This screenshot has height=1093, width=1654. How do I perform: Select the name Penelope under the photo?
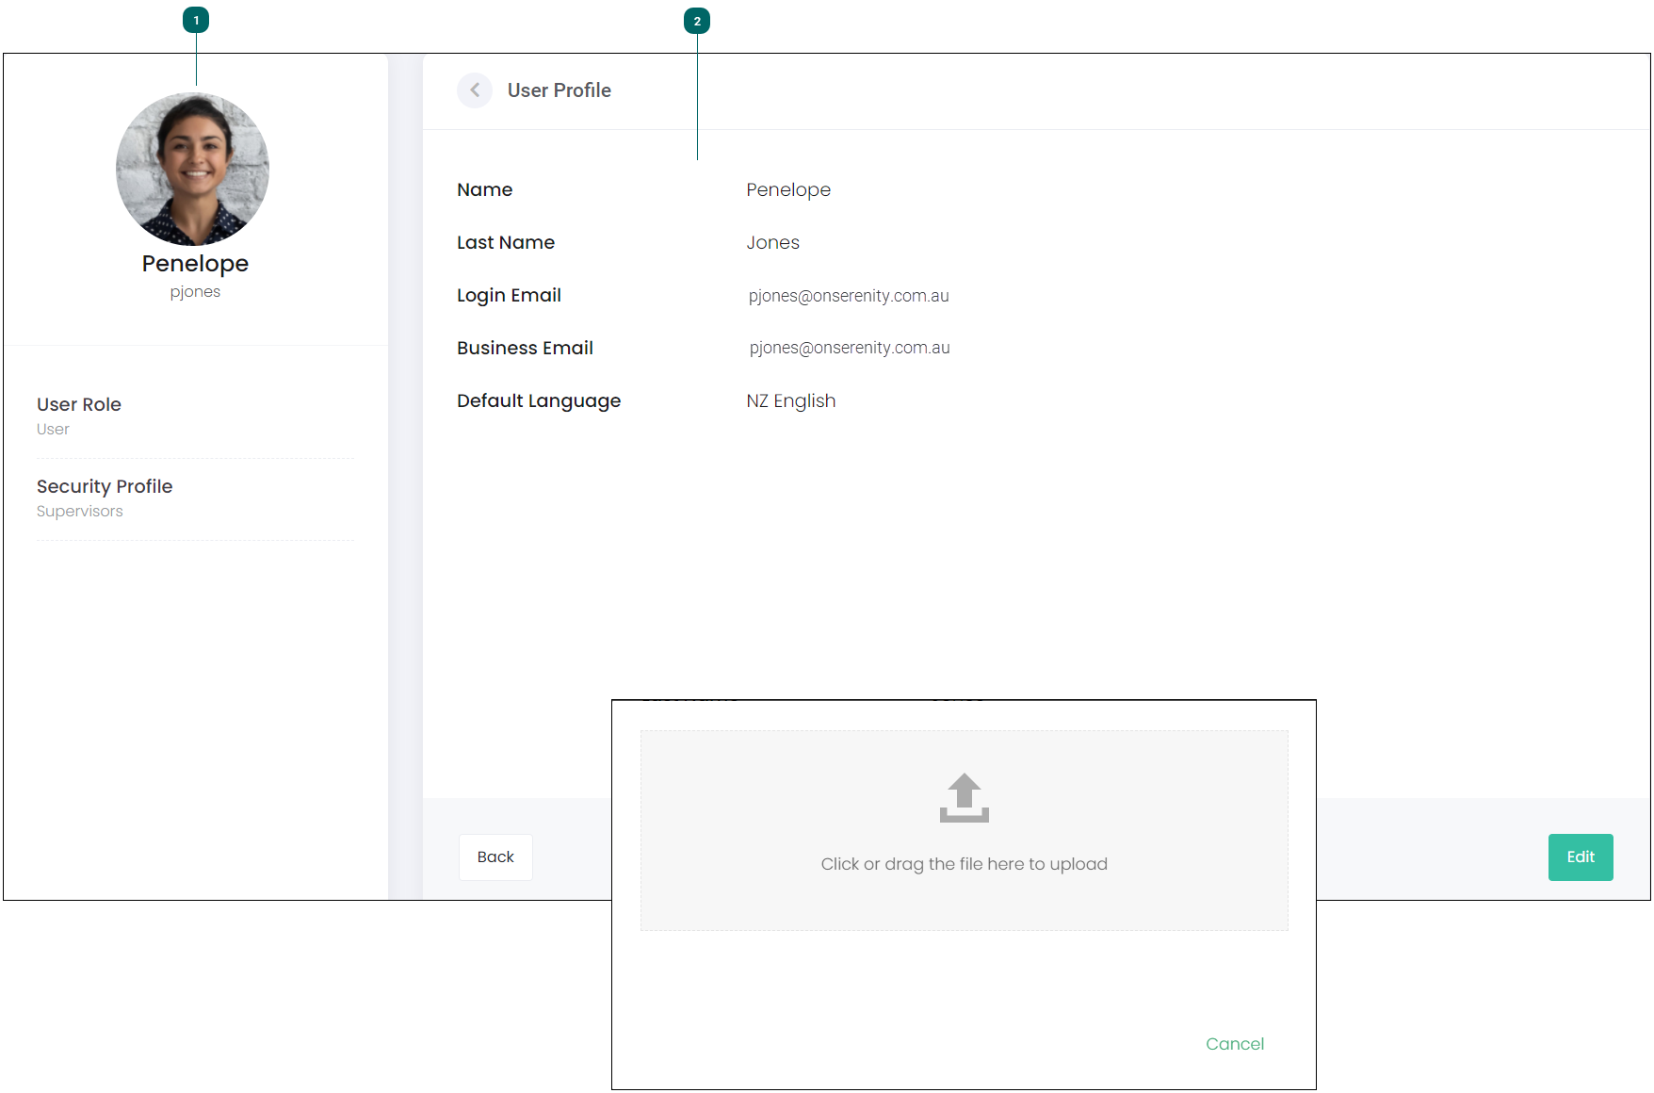tap(195, 264)
